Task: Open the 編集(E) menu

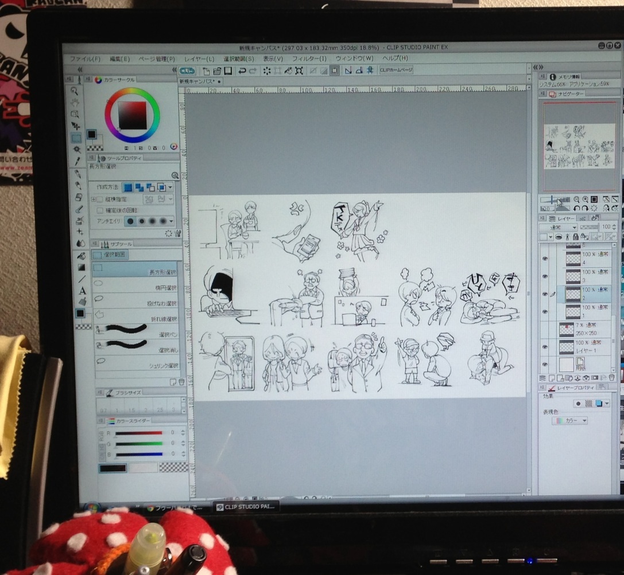Action: click(120, 59)
